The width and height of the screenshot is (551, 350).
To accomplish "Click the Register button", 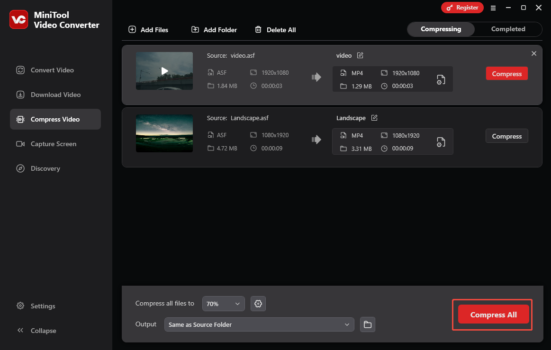I will tap(462, 8).
